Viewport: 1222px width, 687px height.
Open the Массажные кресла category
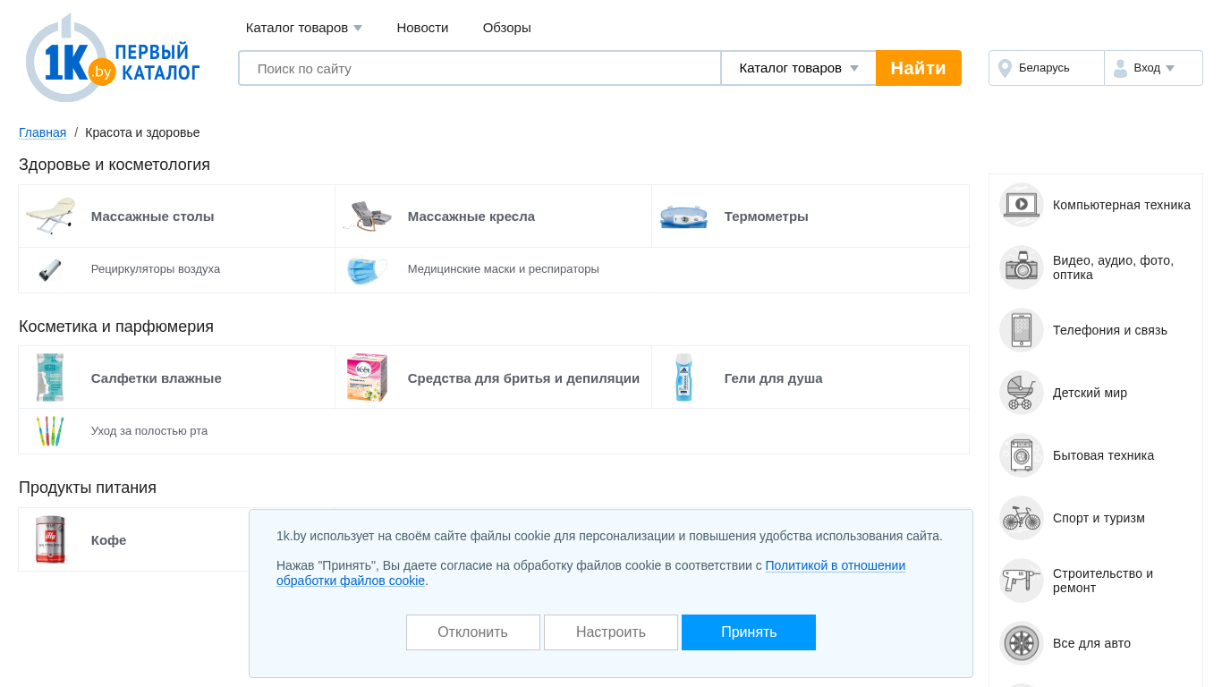point(471,216)
